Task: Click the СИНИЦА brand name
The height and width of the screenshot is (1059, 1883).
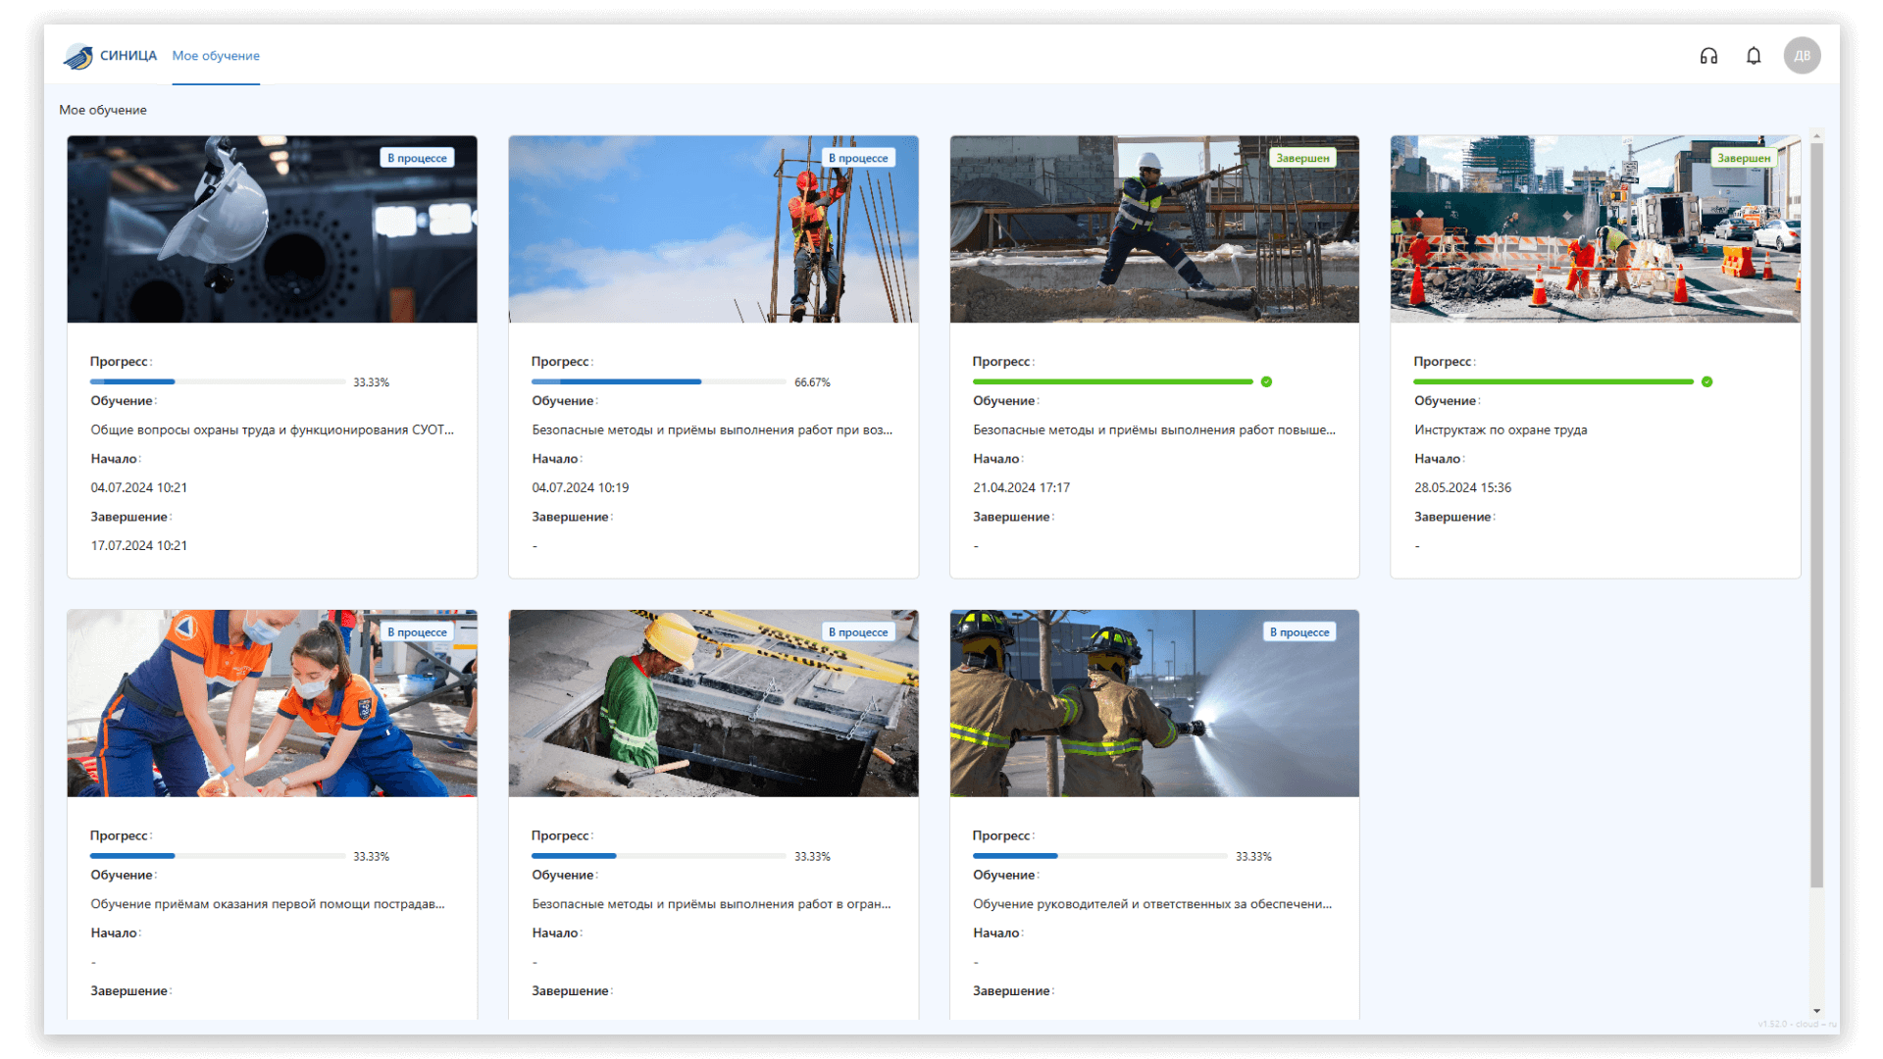Action: point(128,56)
